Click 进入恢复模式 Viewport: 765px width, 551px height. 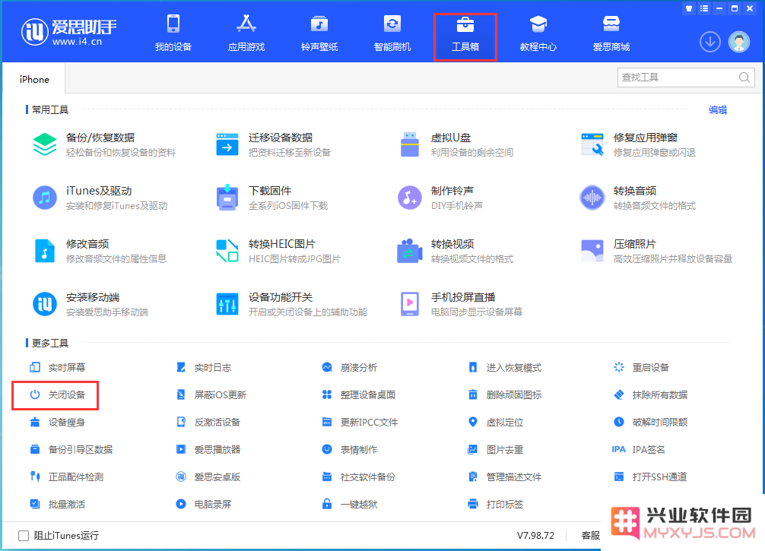(x=504, y=367)
